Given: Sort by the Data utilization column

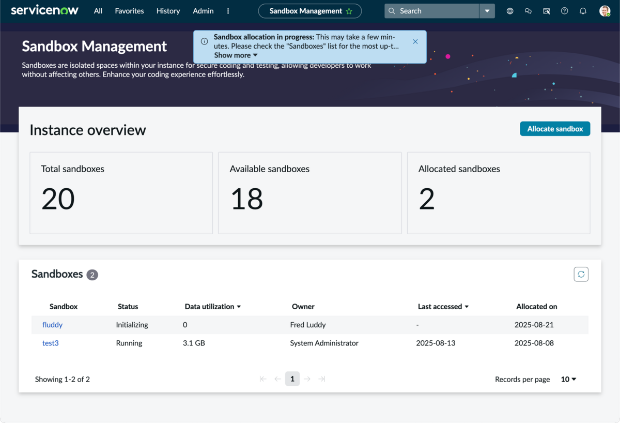Looking at the screenshot, I should click(x=213, y=307).
